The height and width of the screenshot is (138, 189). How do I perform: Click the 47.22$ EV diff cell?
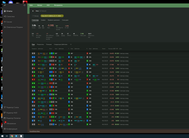[117, 53]
